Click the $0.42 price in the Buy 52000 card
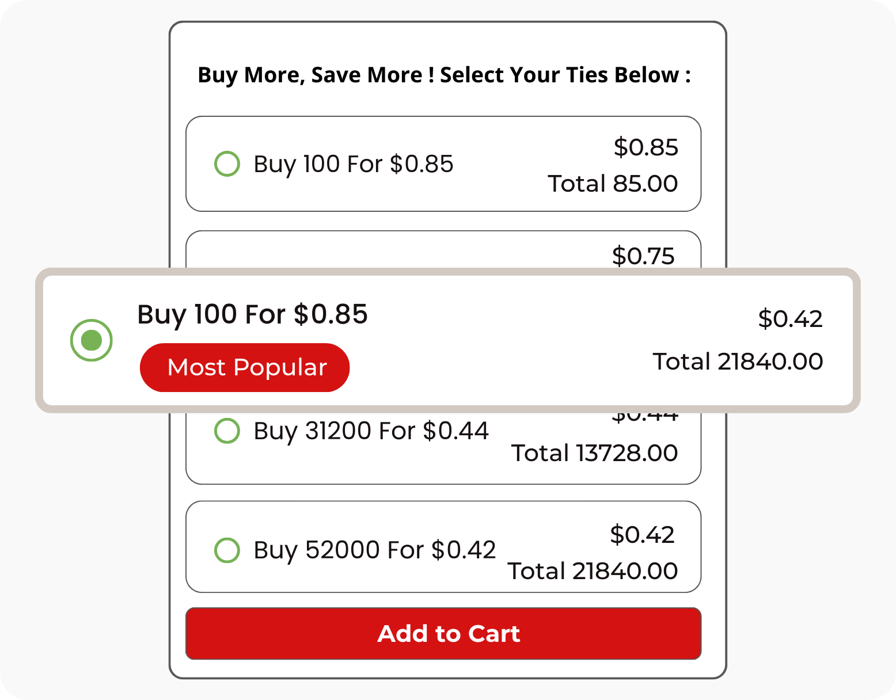Viewport: 896px width, 700px height. pyautogui.click(x=642, y=534)
